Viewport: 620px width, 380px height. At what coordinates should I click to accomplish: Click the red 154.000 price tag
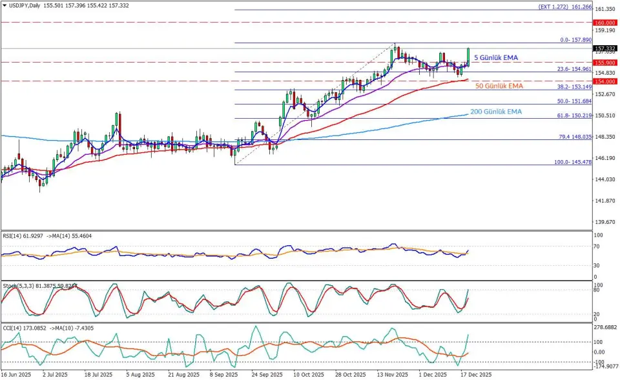[x=605, y=81]
